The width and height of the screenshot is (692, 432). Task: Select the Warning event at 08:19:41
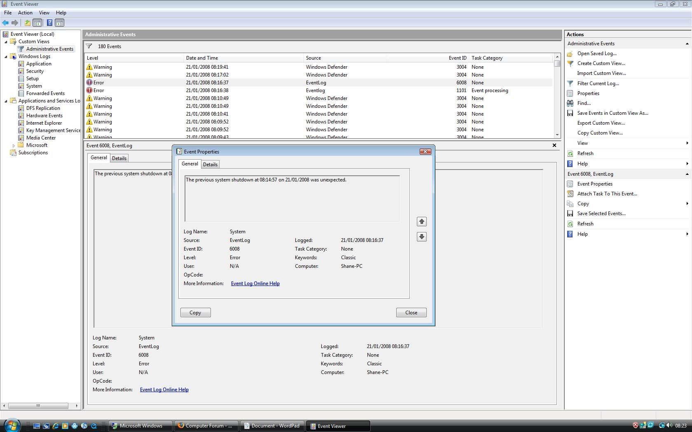318,67
